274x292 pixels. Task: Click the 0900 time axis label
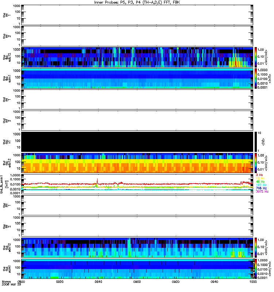click(x=137, y=282)
